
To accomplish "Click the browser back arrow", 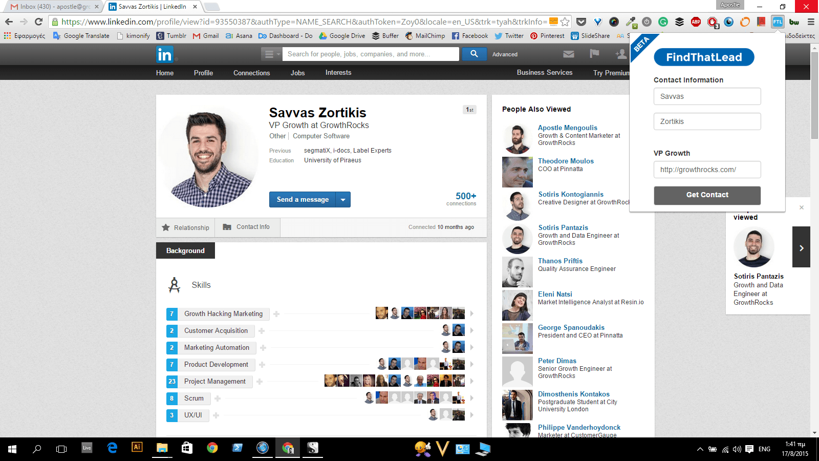I will (9, 22).
